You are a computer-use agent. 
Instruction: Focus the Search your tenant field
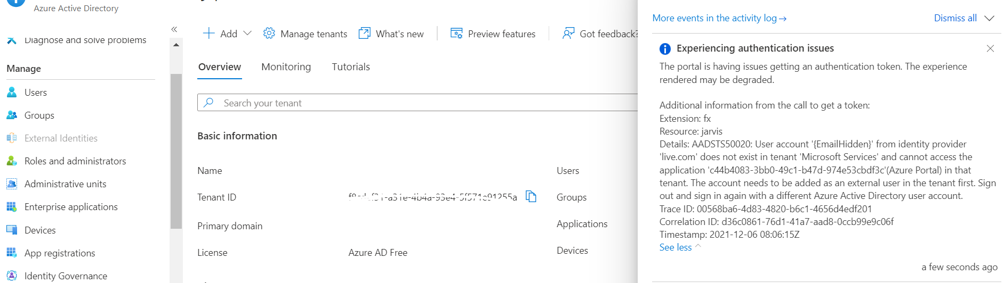tap(417, 102)
